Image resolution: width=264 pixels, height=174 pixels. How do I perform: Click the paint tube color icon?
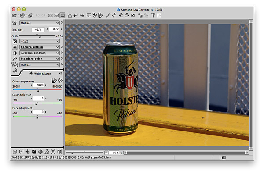tap(15, 59)
